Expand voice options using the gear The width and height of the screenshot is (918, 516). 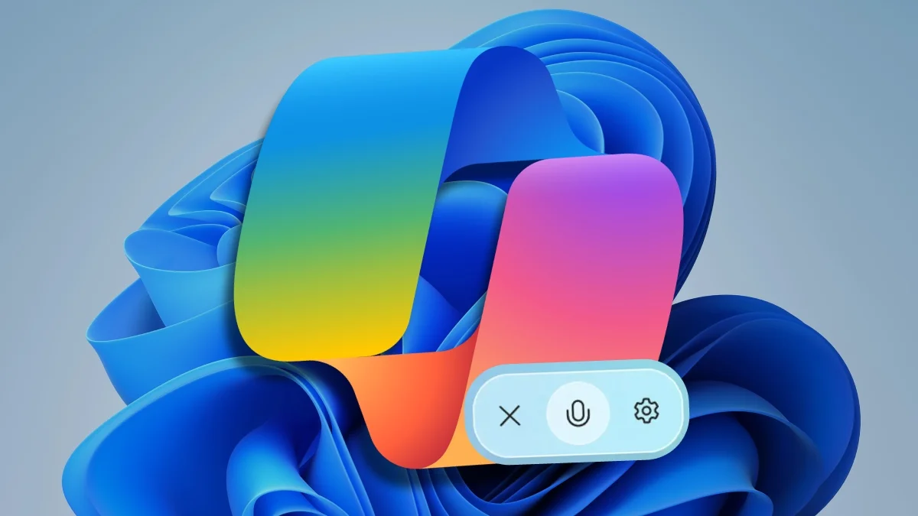coord(646,411)
